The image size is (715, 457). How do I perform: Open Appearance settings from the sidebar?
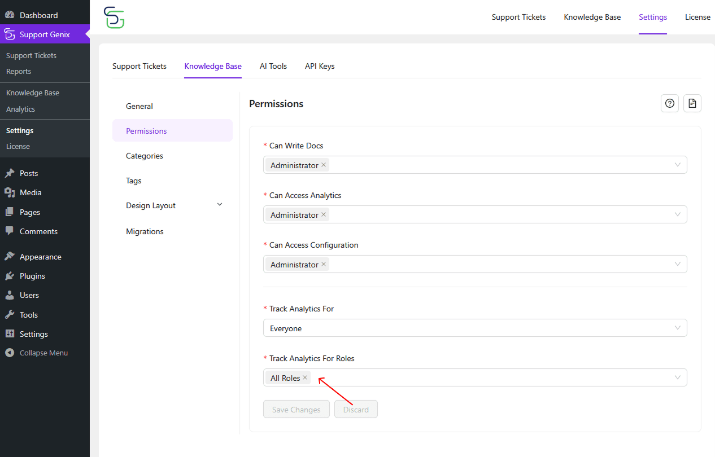tap(39, 256)
